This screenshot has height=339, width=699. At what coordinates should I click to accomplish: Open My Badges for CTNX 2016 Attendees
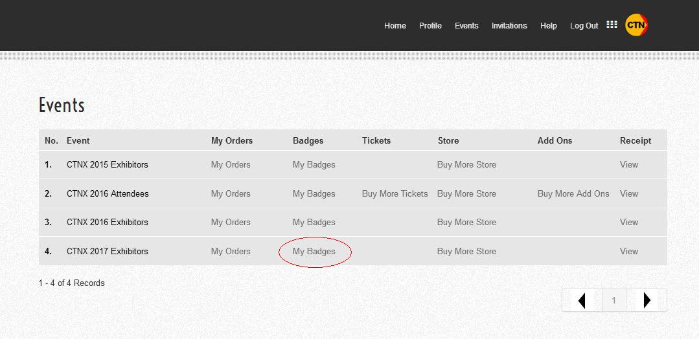pos(314,193)
